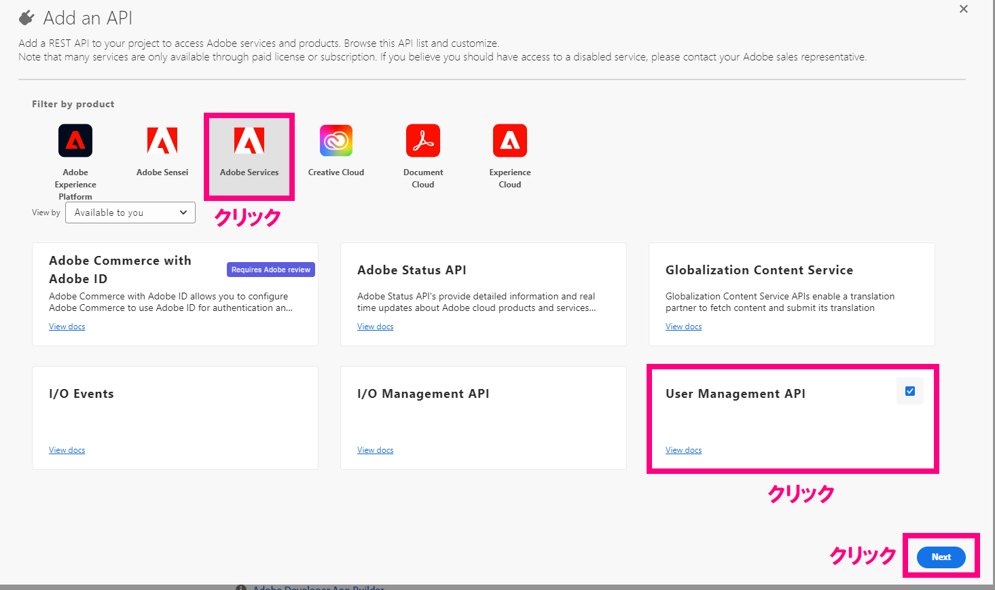995x590 pixels.
Task: Filter by Experience Cloud icon
Action: [510, 141]
